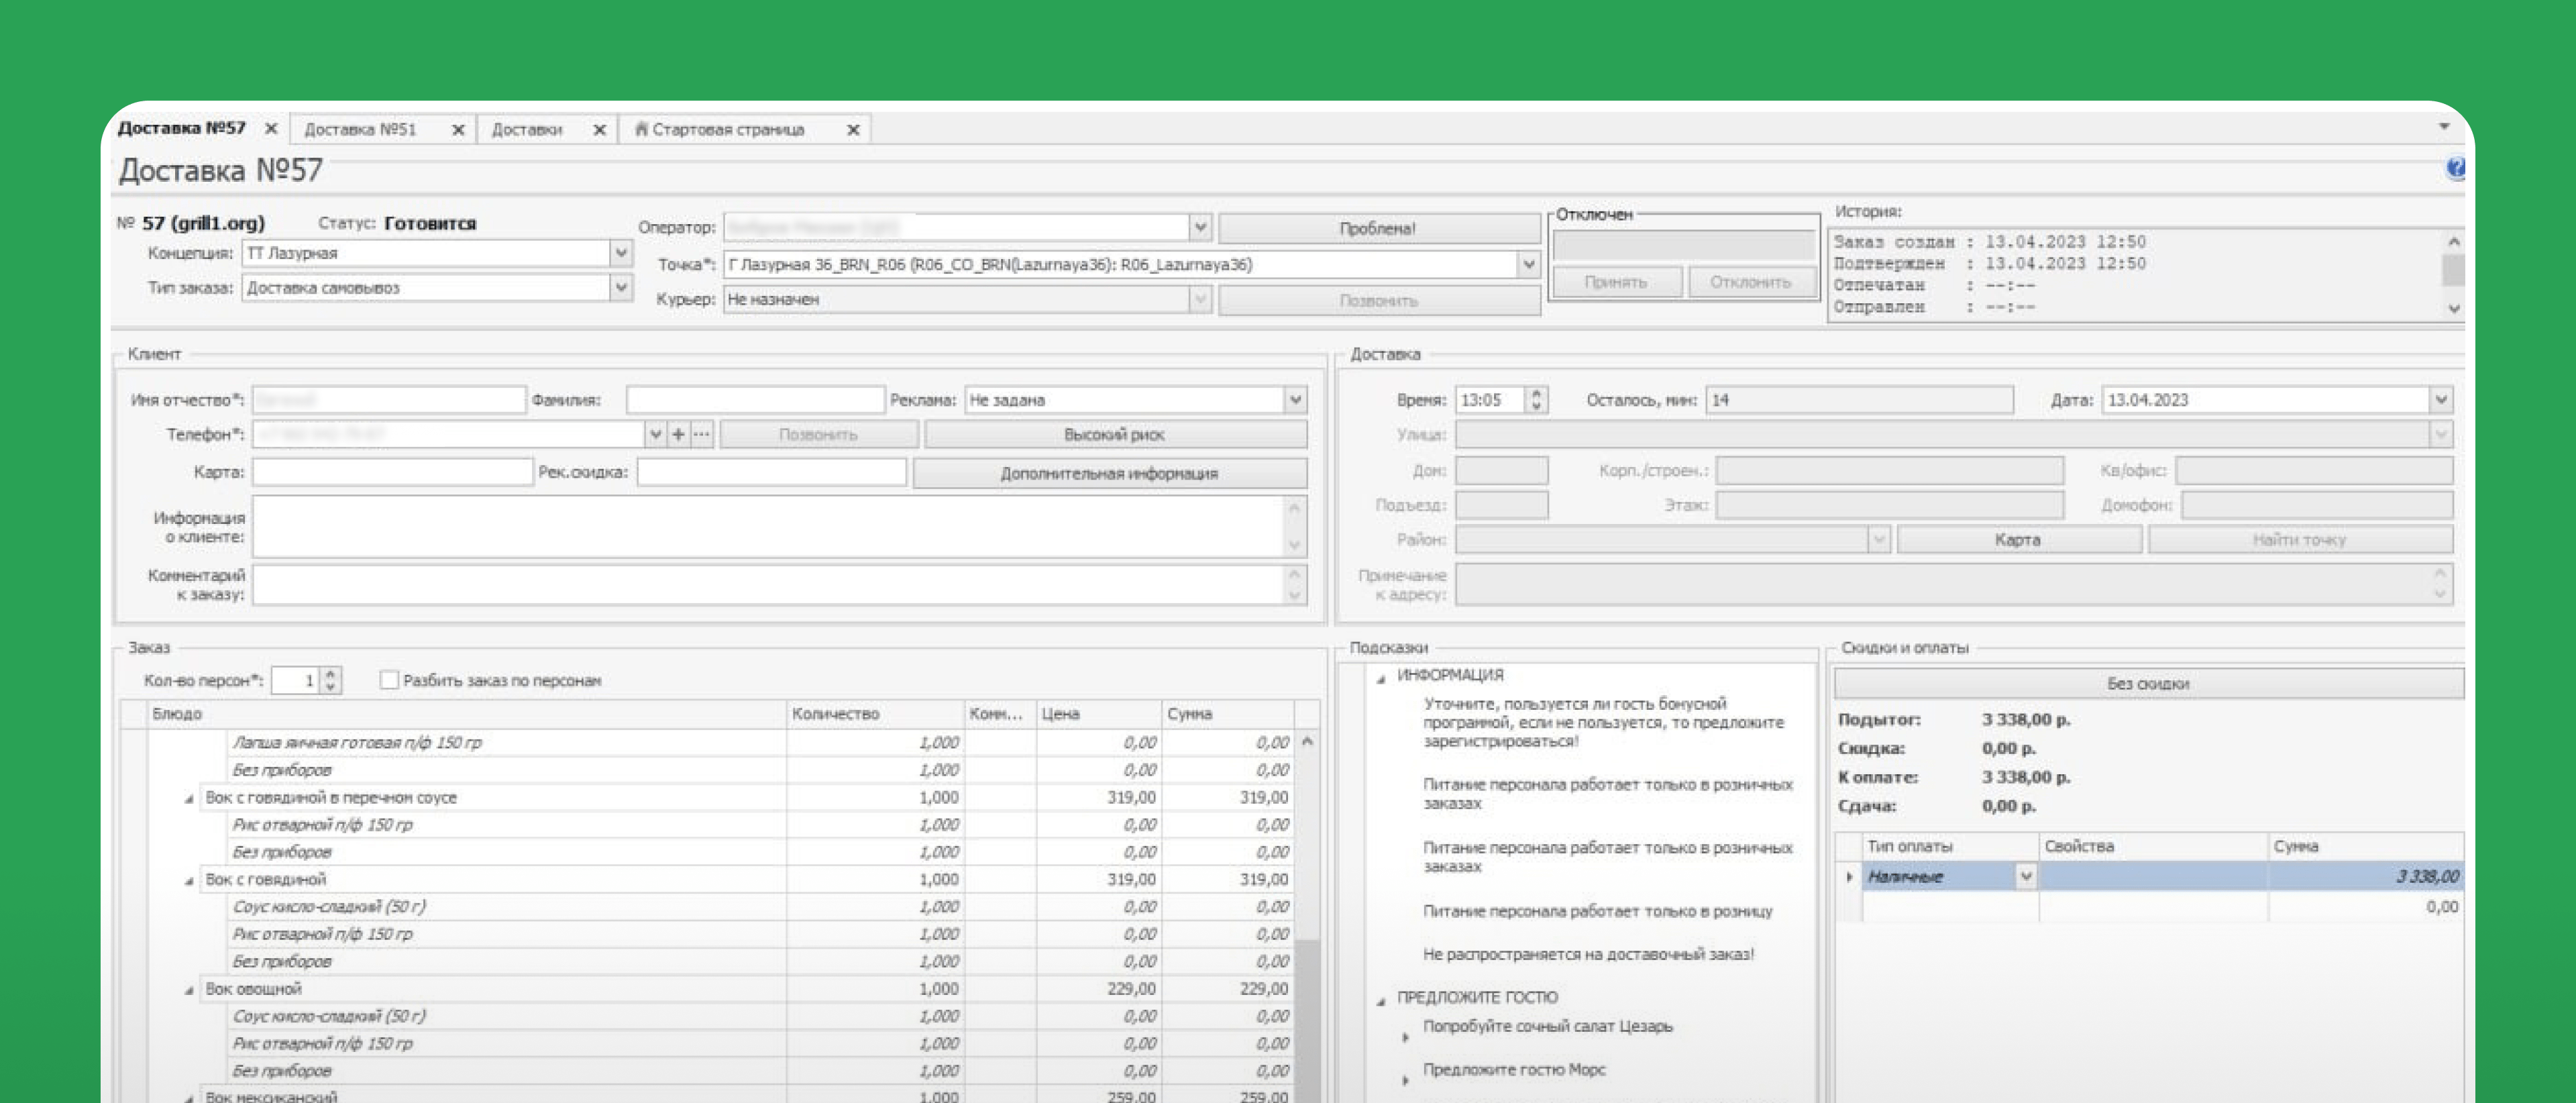Open the Тип заказа dropdown

(621, 287)
